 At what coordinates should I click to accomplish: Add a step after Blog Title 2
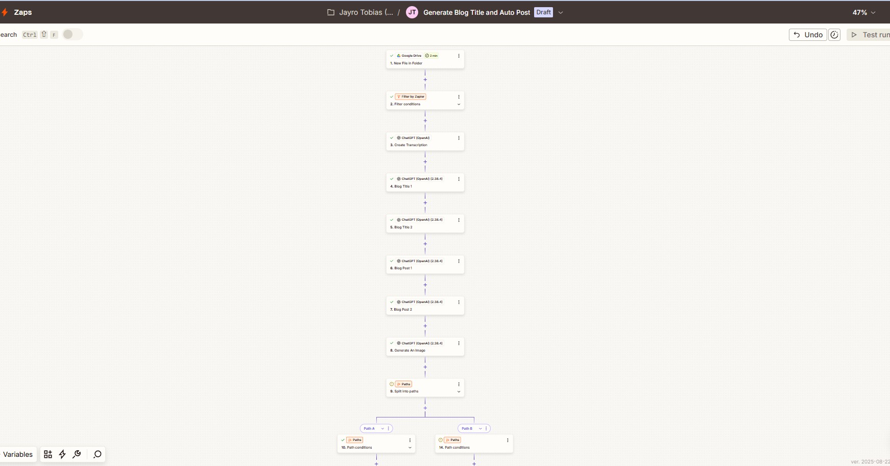click(425, 244)
